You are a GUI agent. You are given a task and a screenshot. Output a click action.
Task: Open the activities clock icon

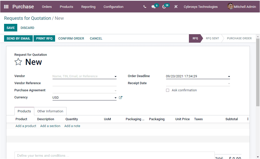click(164, 7)
